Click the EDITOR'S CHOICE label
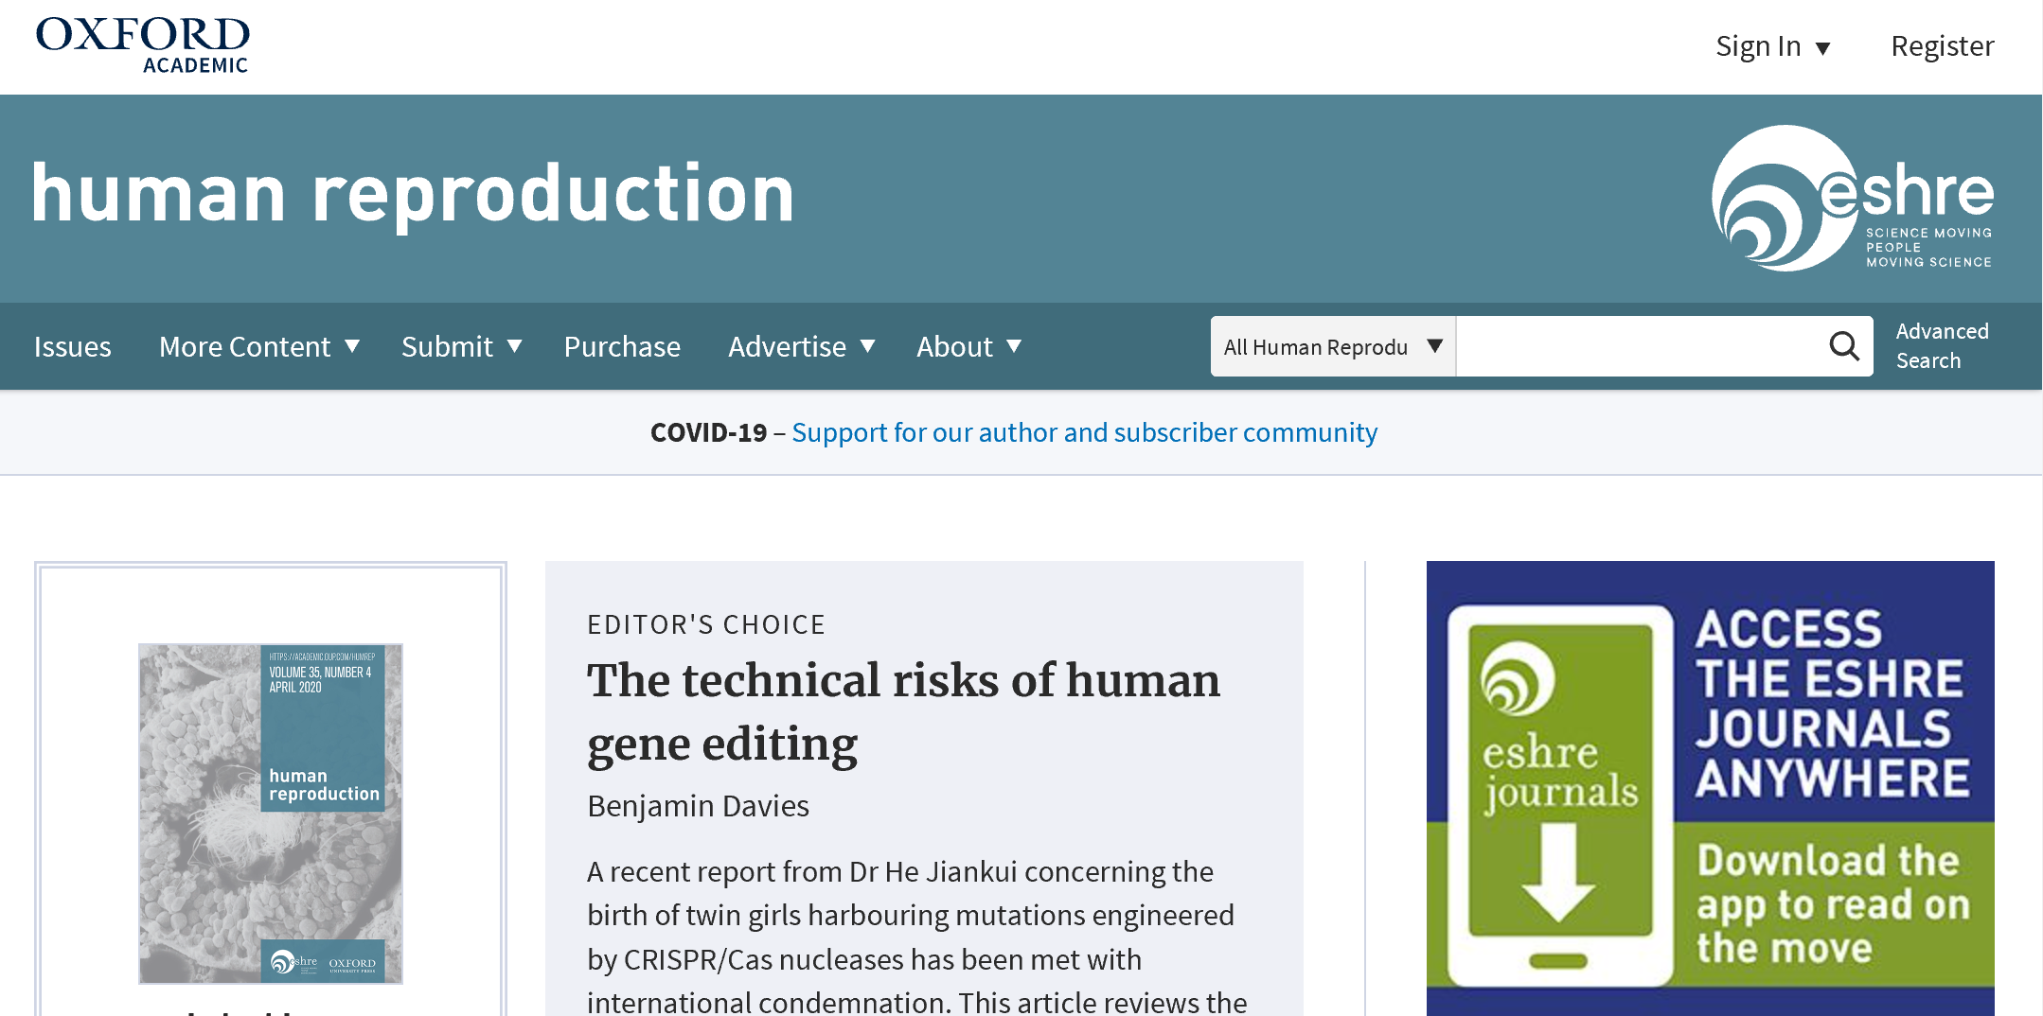 click(x=706, y=624)
